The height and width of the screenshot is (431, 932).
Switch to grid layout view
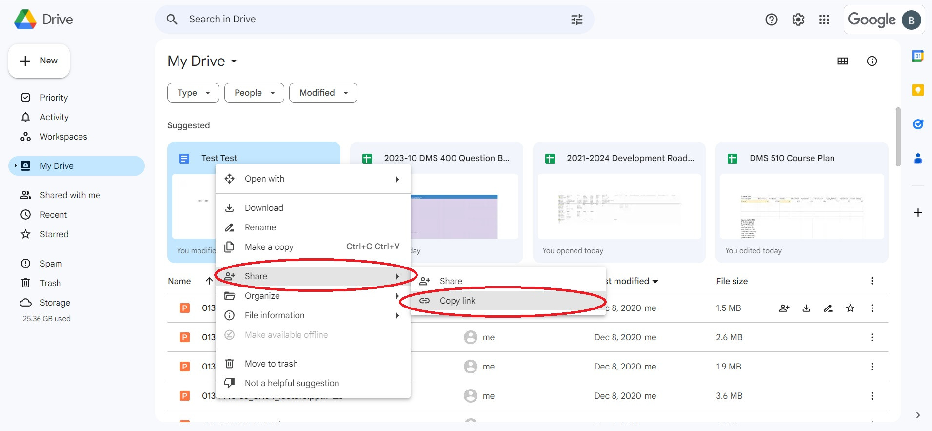point(842,61)
